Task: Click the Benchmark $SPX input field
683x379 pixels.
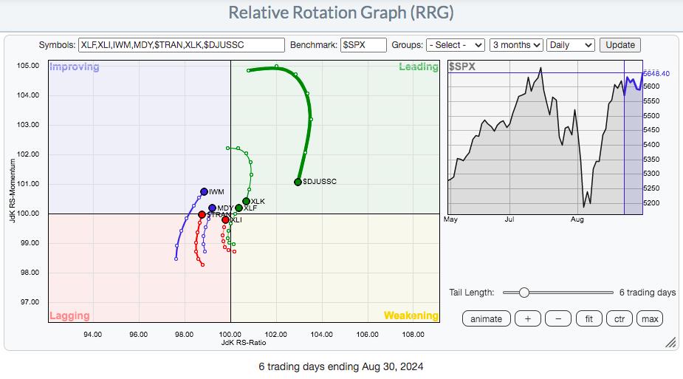Action: point(364,45)
